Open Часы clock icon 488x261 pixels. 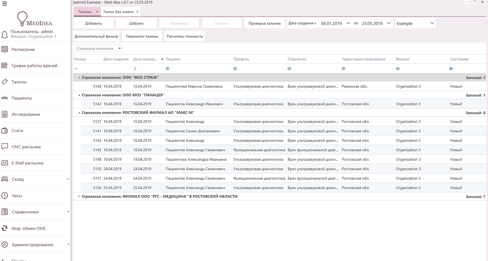click(x=5, y=195)
